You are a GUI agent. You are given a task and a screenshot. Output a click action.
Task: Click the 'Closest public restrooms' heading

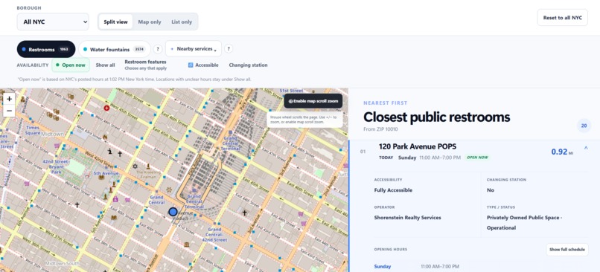[437, 117]
